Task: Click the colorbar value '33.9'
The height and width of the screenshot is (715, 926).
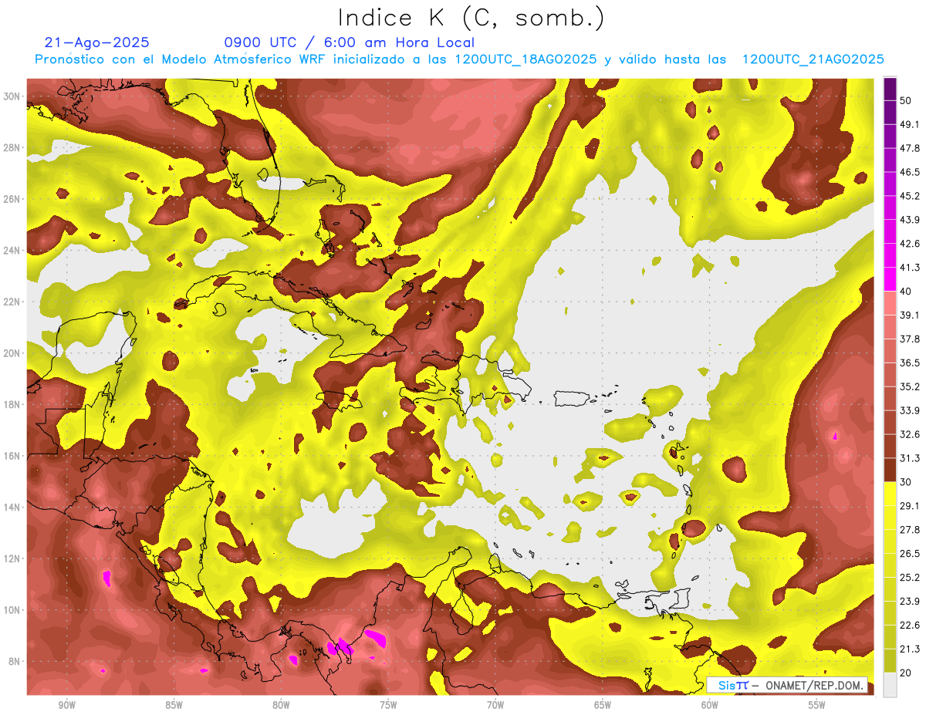Action: [x=909, y=410]
